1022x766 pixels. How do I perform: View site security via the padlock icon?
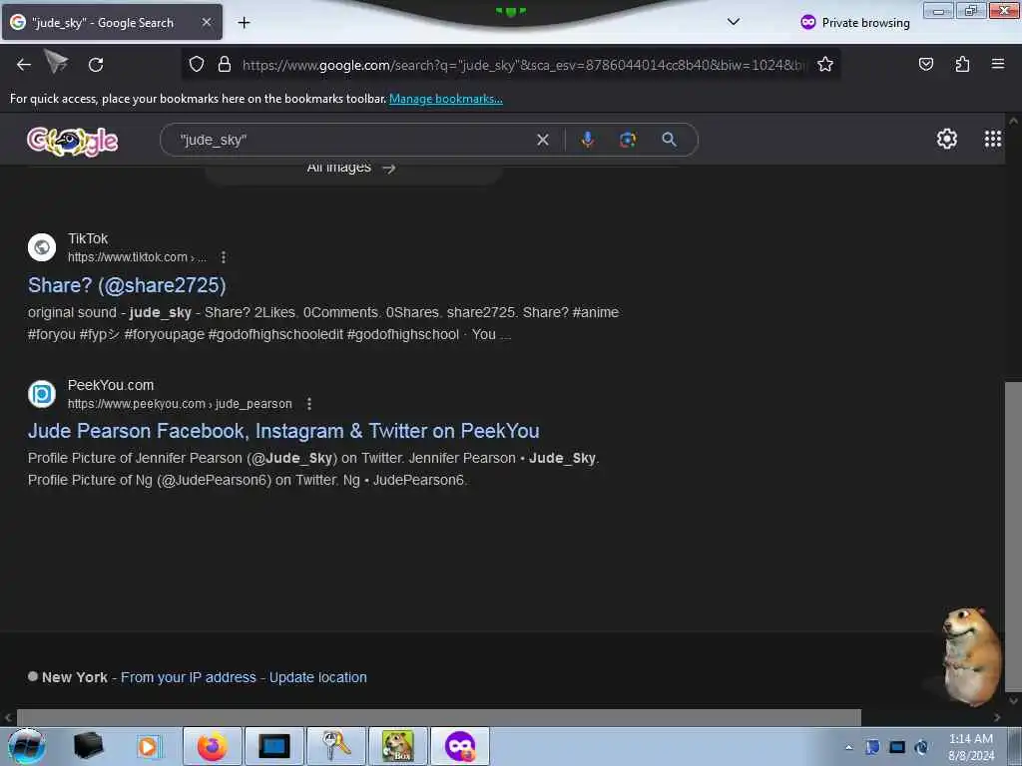tap(225, 65)
